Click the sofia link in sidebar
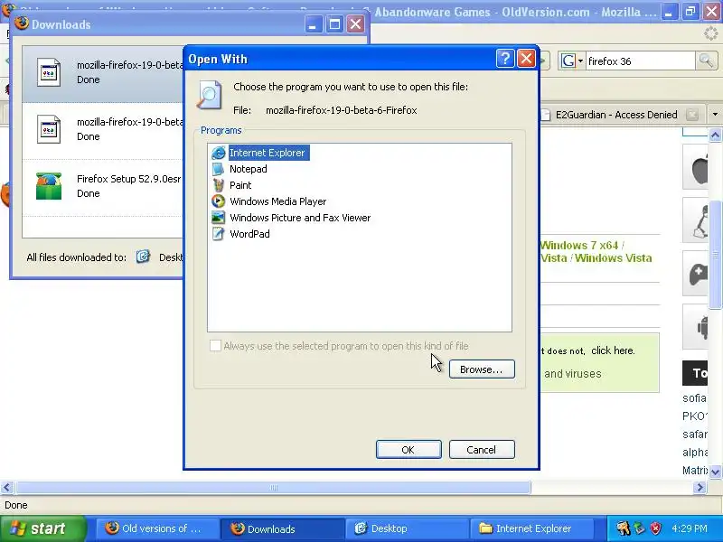723x542 pixels. point(694,398)
